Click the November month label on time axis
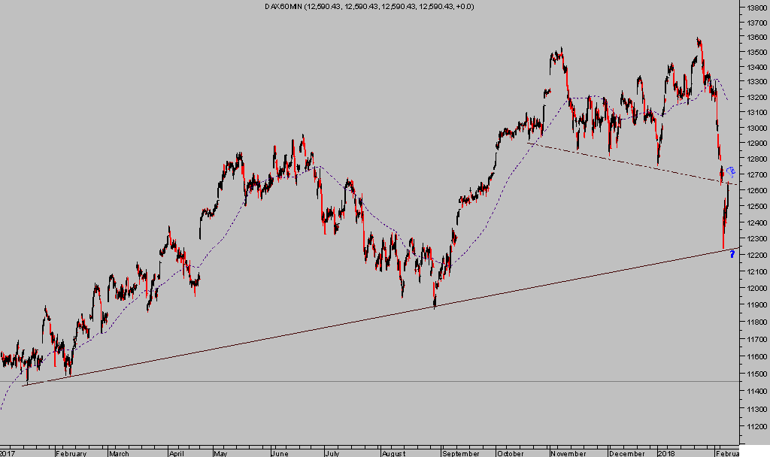 568,453
